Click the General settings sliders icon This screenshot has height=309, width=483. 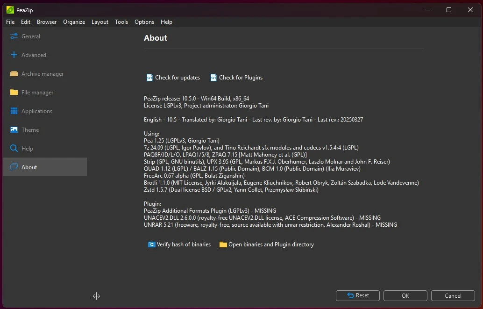14,36
